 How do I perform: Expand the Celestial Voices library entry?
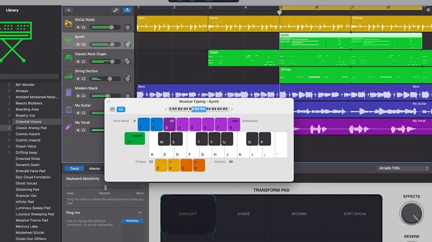(x=9, y=122)
